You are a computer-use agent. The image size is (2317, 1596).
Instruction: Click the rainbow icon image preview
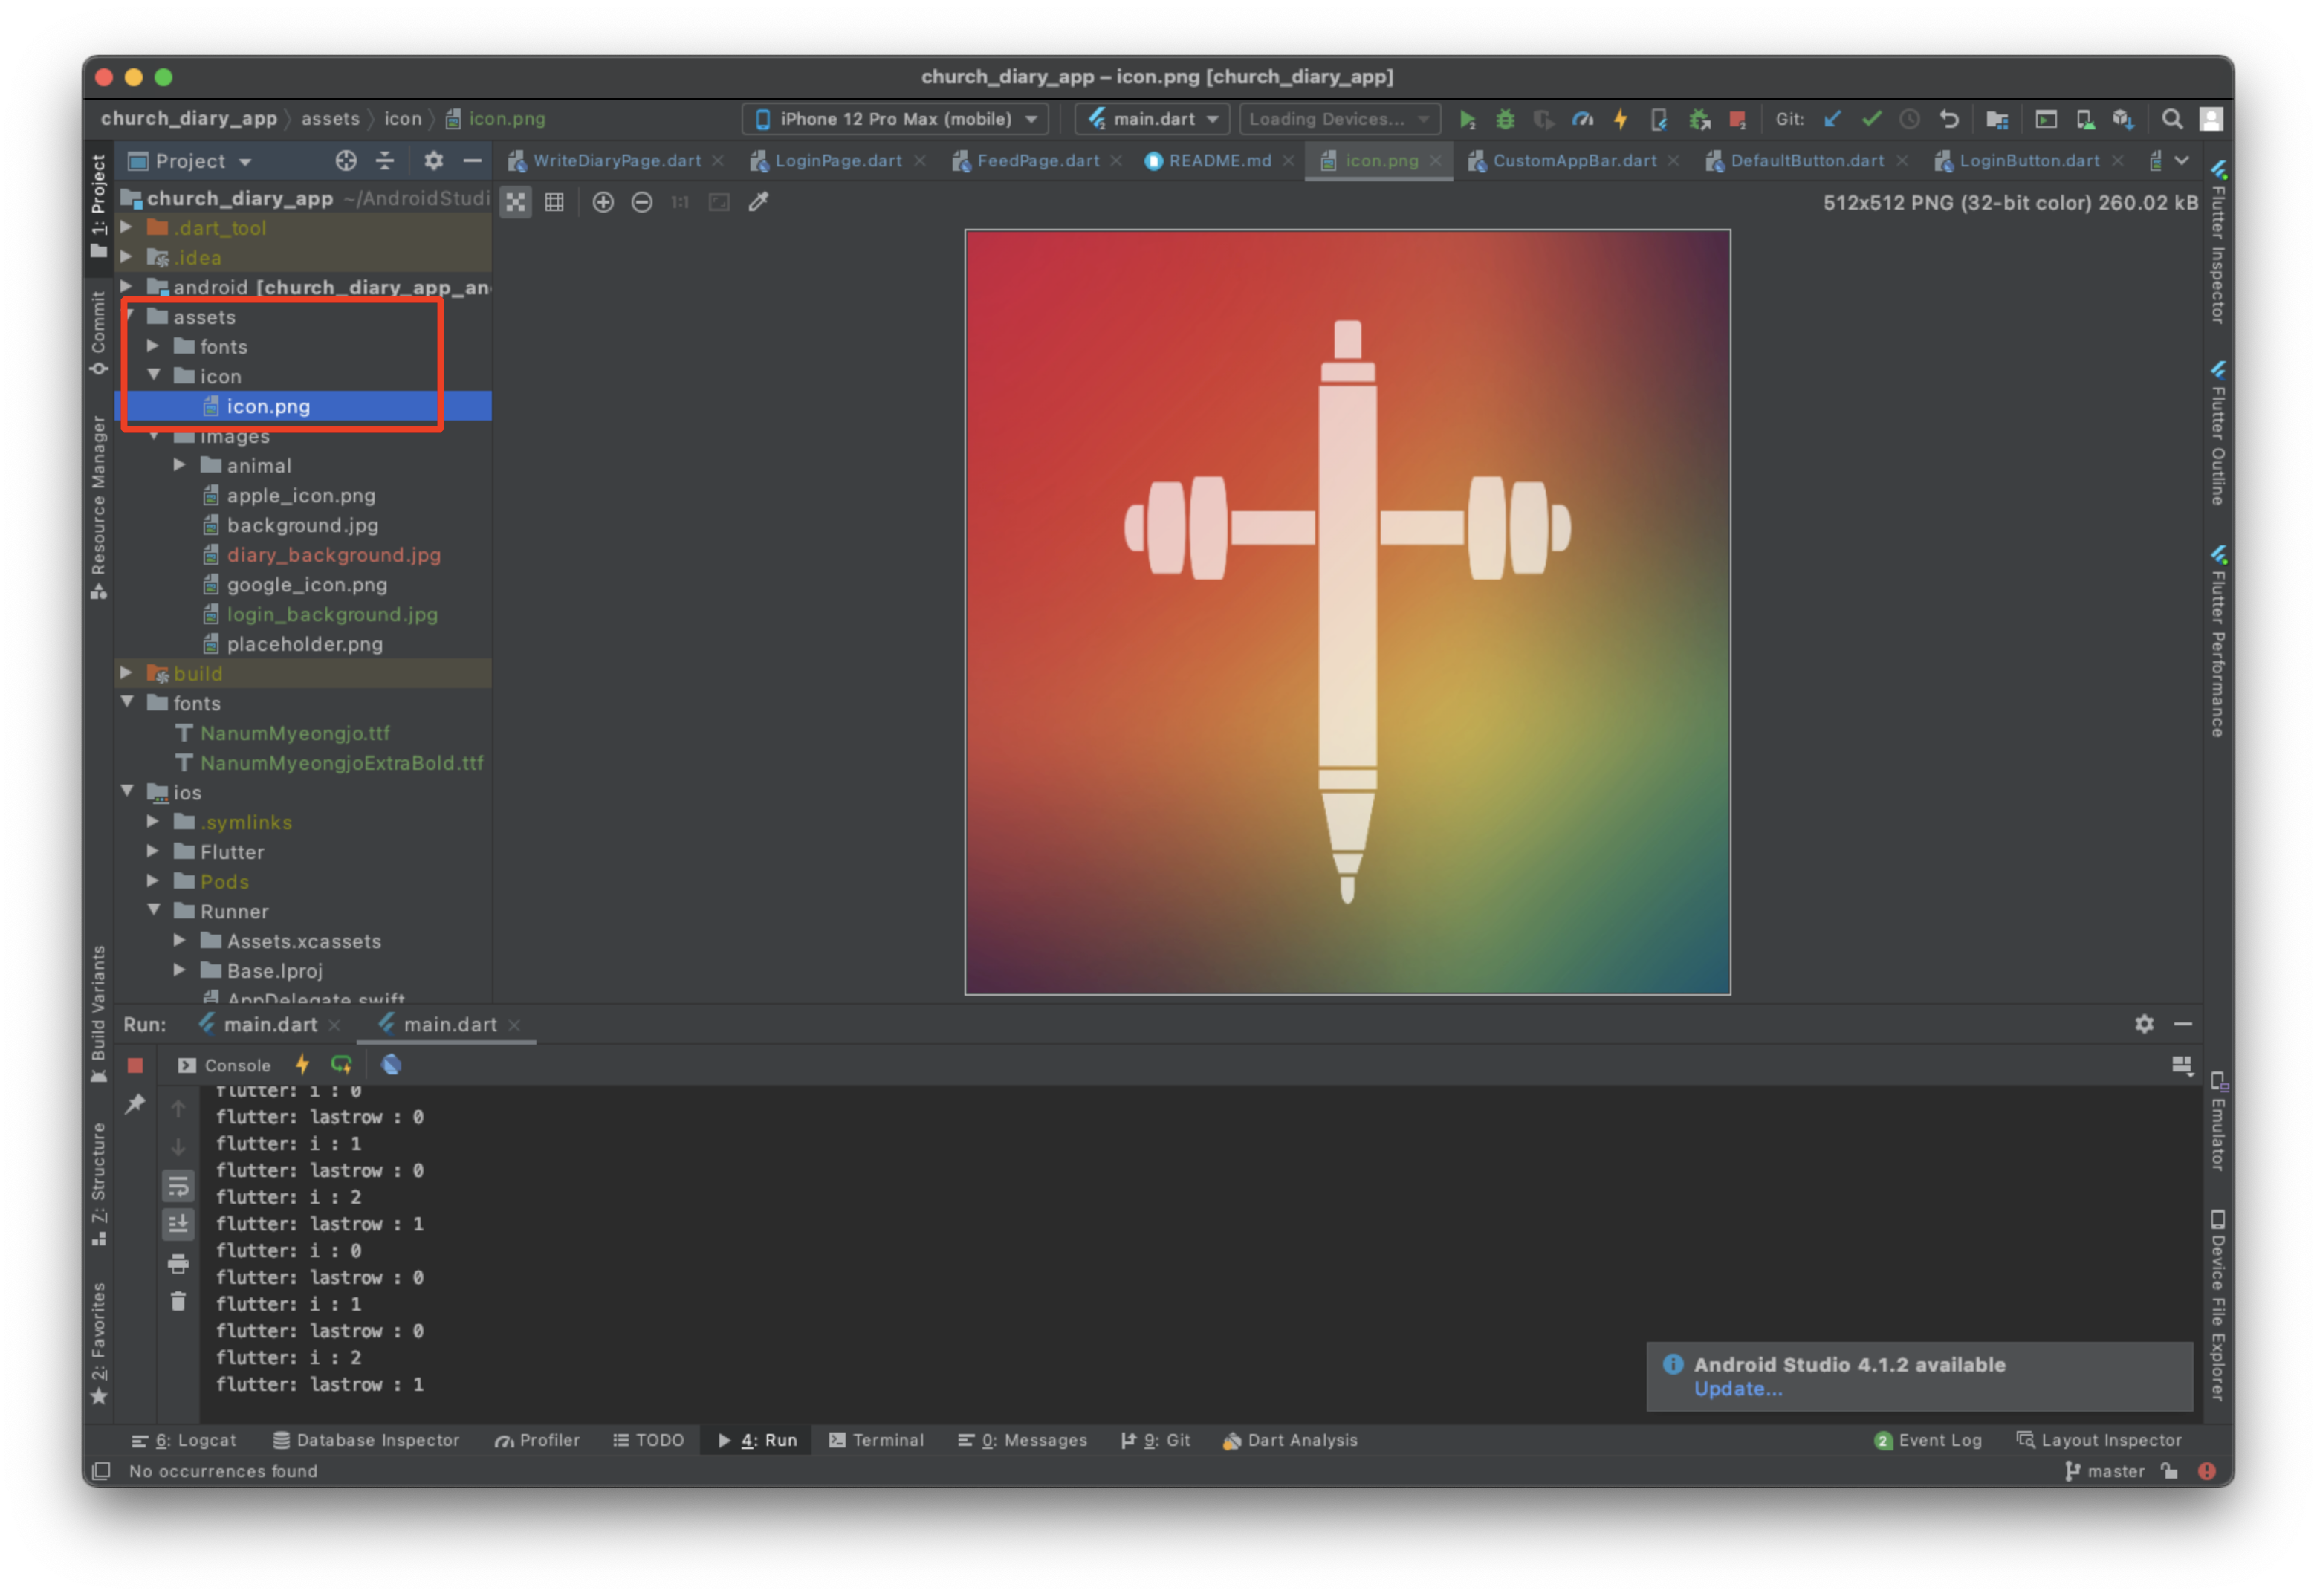click(1347, 612)
